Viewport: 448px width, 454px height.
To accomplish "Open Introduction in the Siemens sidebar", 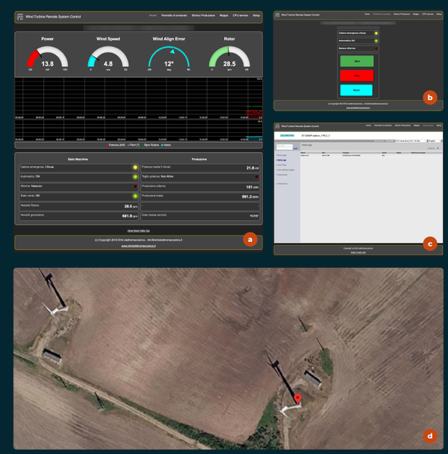I will point(282,184).
